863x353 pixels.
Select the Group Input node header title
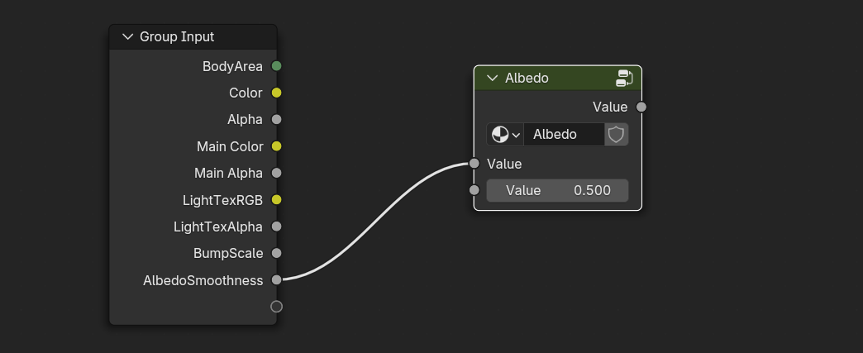coord(177,37)
